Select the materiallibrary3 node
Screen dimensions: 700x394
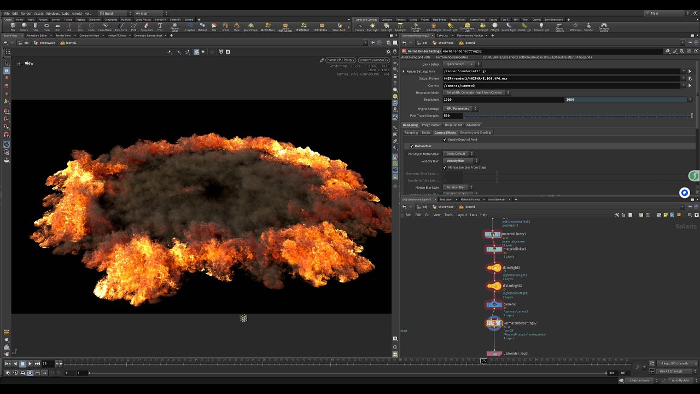click(493, 234)
